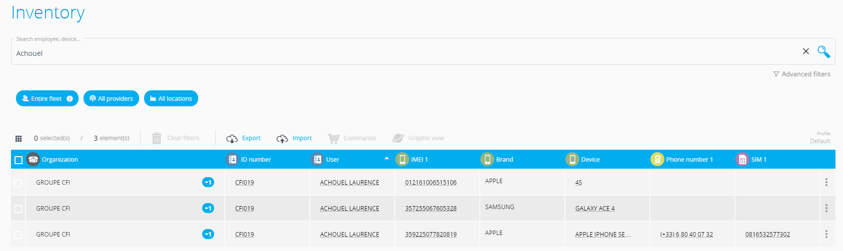Toggle the select-all checkbox in header
This screenshot has height=251, width=843.
click(x=19, y=160)
